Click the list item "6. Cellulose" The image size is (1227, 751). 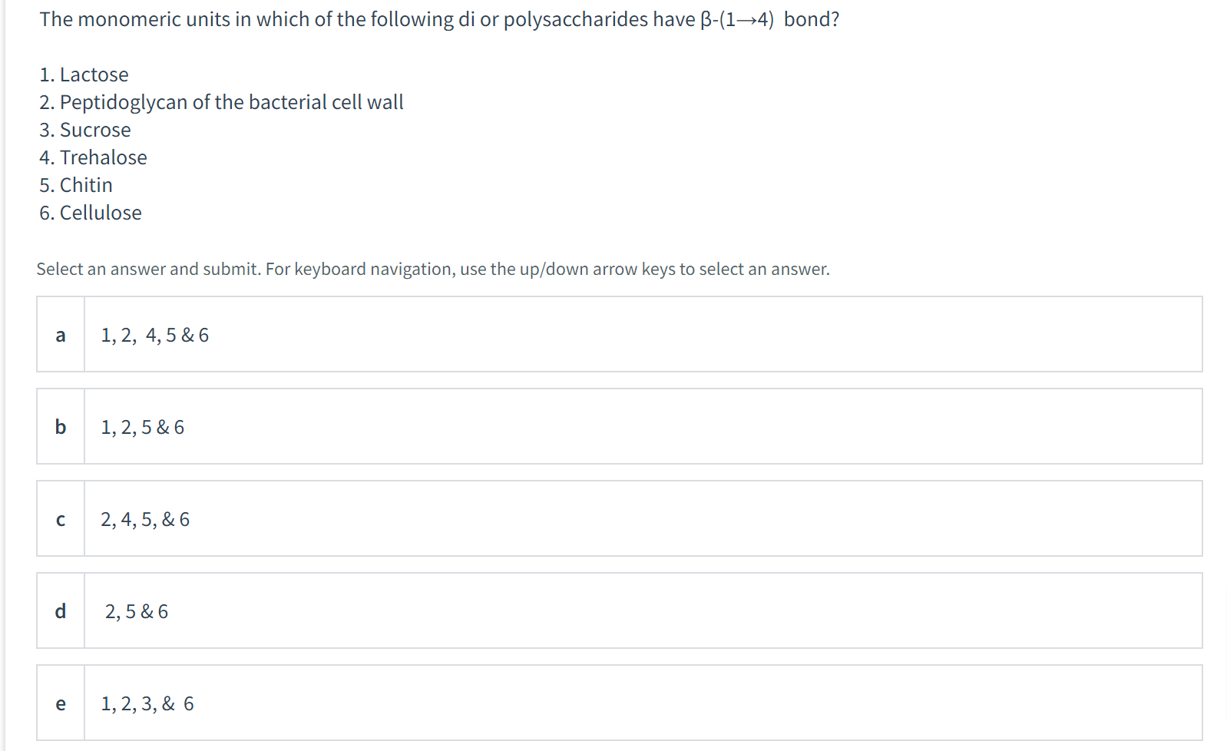(91, 213)
